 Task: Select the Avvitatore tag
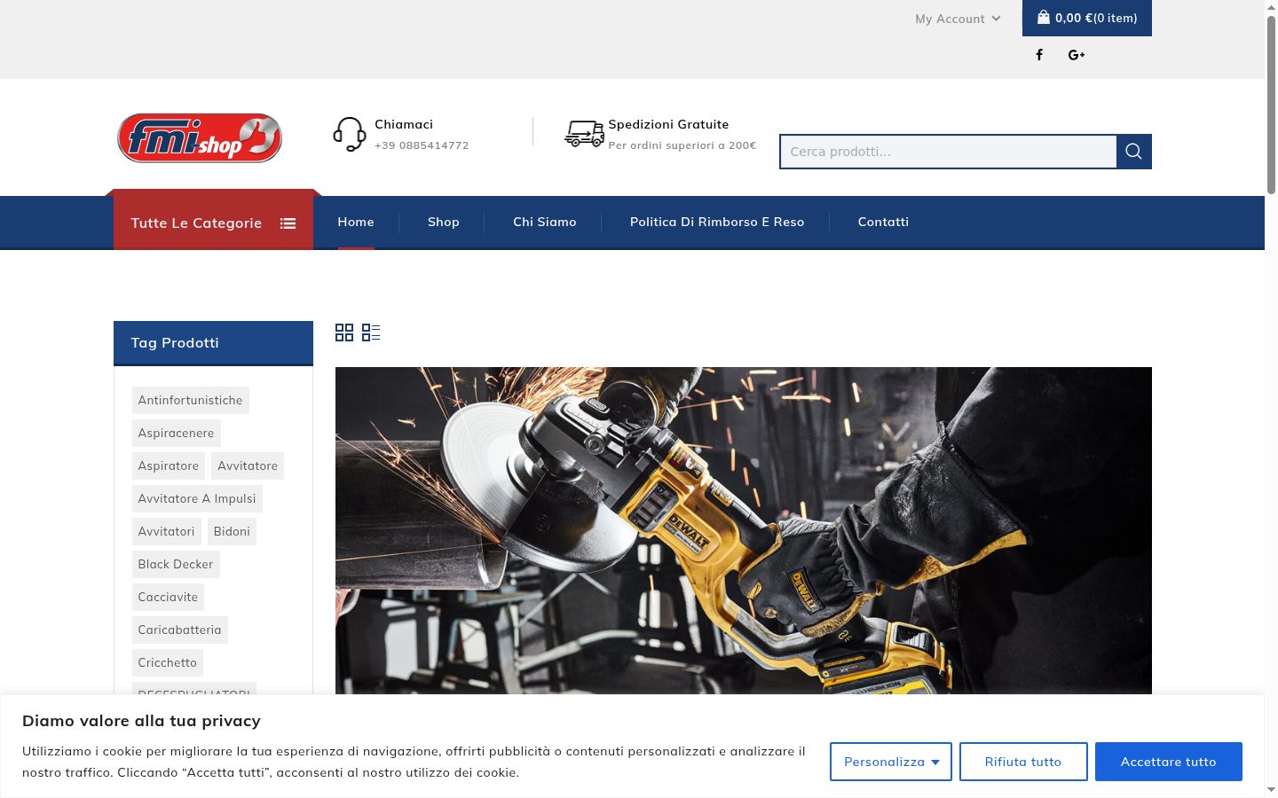[248, 465]
